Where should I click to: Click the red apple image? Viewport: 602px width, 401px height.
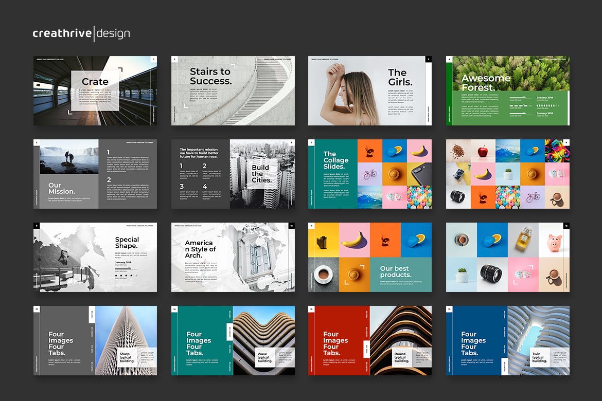(x=483, y=151)
